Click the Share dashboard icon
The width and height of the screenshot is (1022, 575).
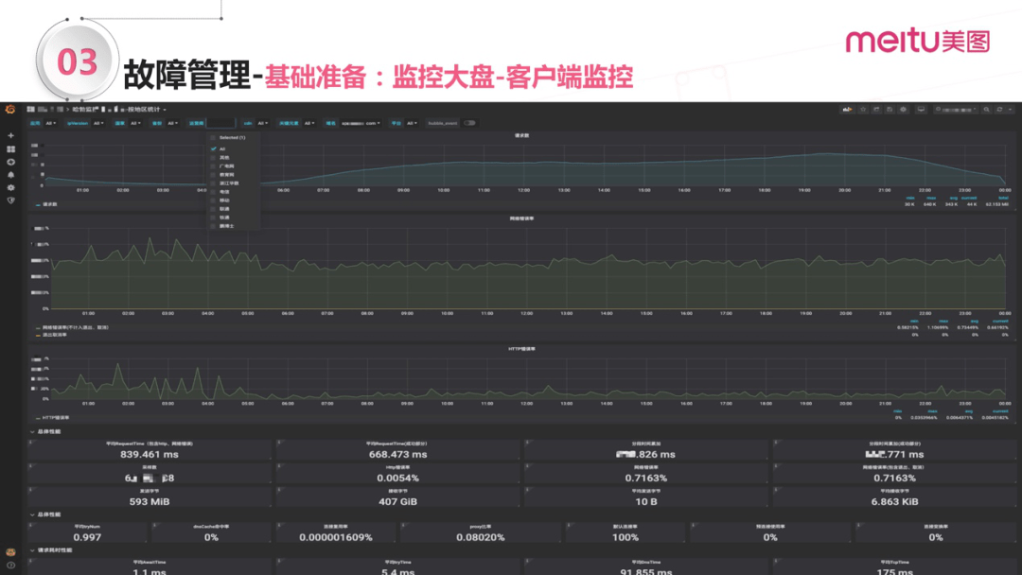876,110
